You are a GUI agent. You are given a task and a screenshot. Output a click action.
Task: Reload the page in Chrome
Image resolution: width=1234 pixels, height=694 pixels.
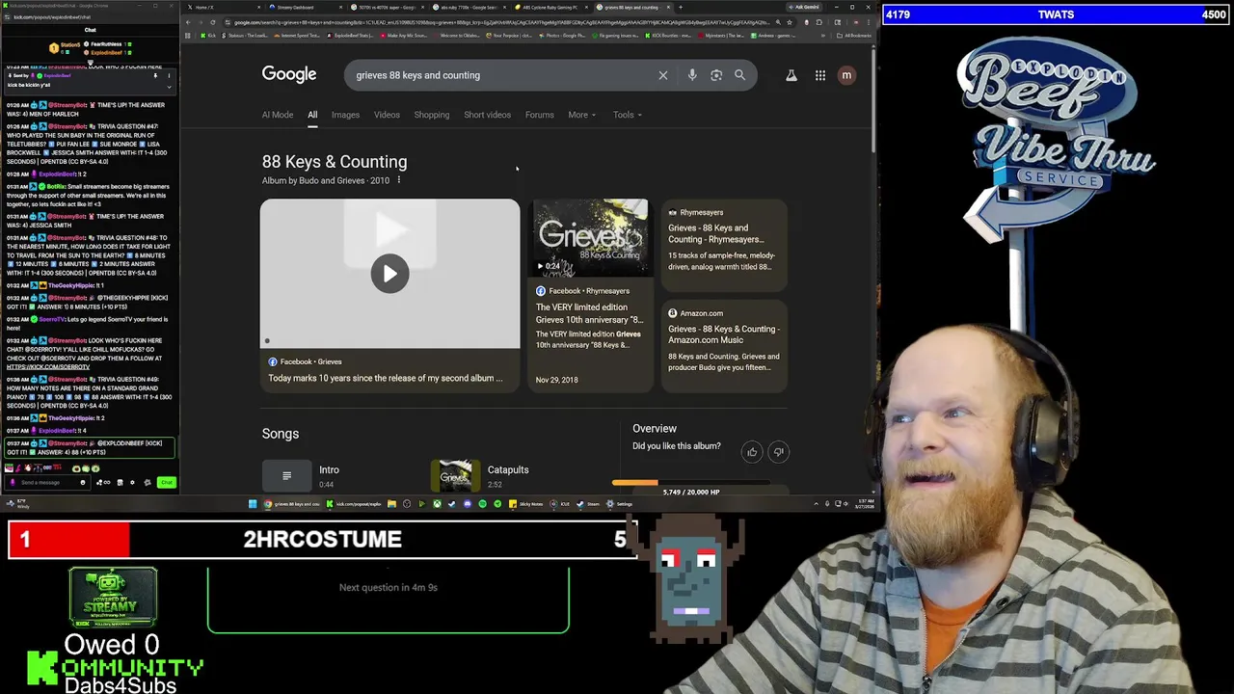214,22
